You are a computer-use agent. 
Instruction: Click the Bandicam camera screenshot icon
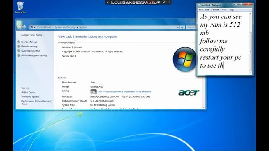[159, 2]
